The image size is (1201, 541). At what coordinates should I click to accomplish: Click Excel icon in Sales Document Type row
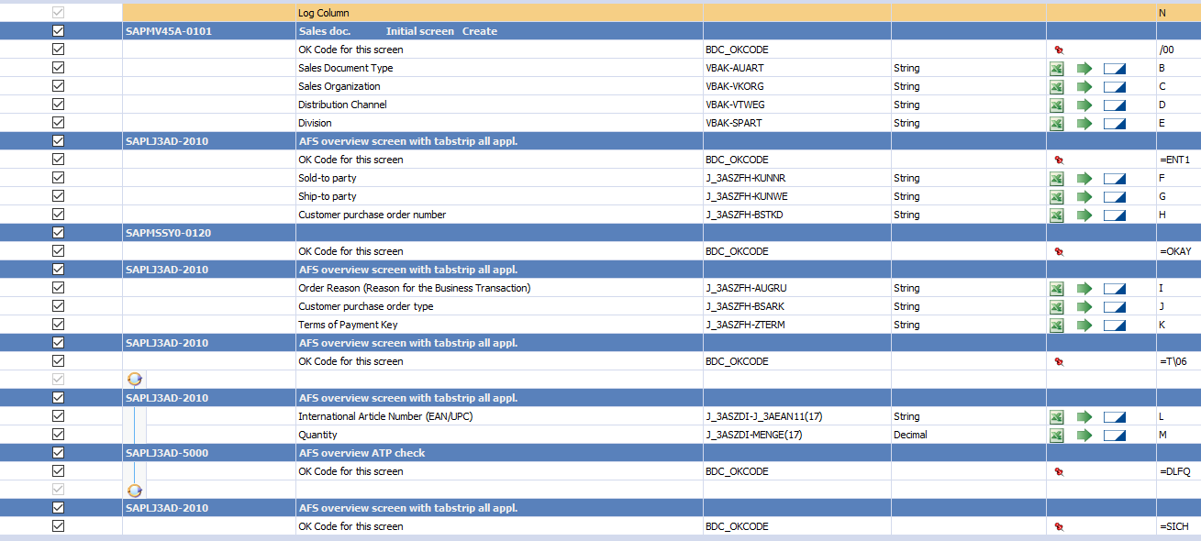[x=1056, y=68]
